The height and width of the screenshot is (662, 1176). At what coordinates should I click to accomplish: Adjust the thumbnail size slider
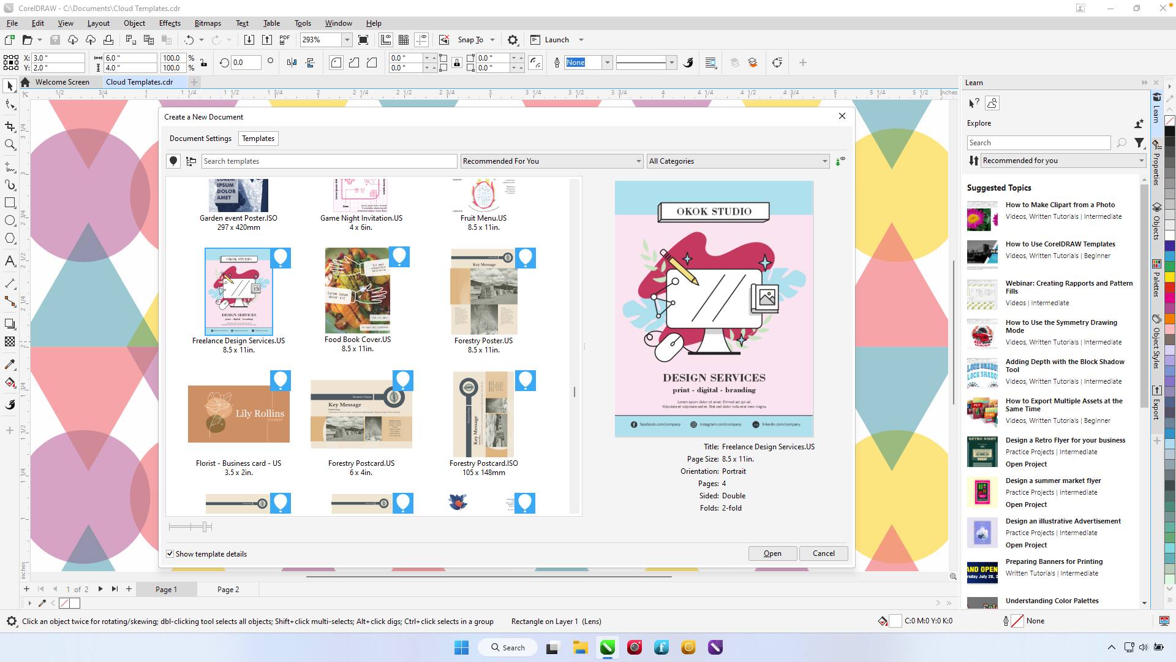(205, 527)
